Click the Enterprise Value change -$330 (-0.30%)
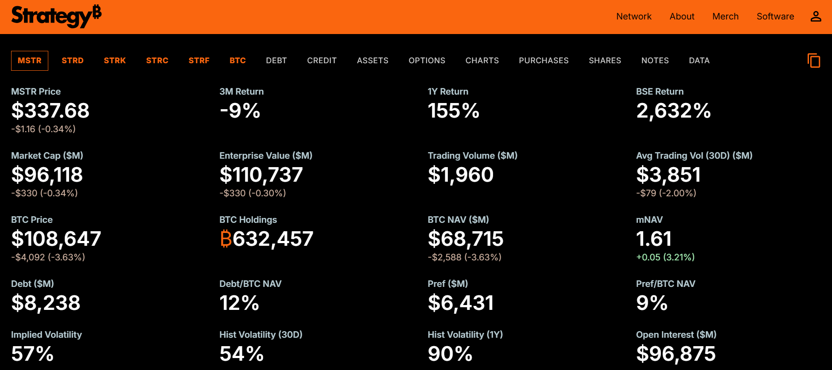The width and height of the screenshot is (832, 370). click(253, 193)
